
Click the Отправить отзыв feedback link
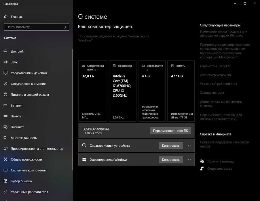(x=219, y=169)
